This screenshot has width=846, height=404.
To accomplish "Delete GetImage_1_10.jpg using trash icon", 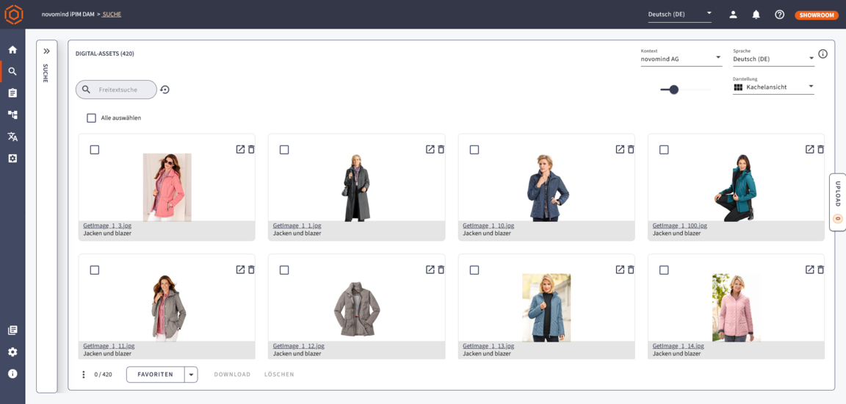I will pyautogui.click(x=631, y=149).
